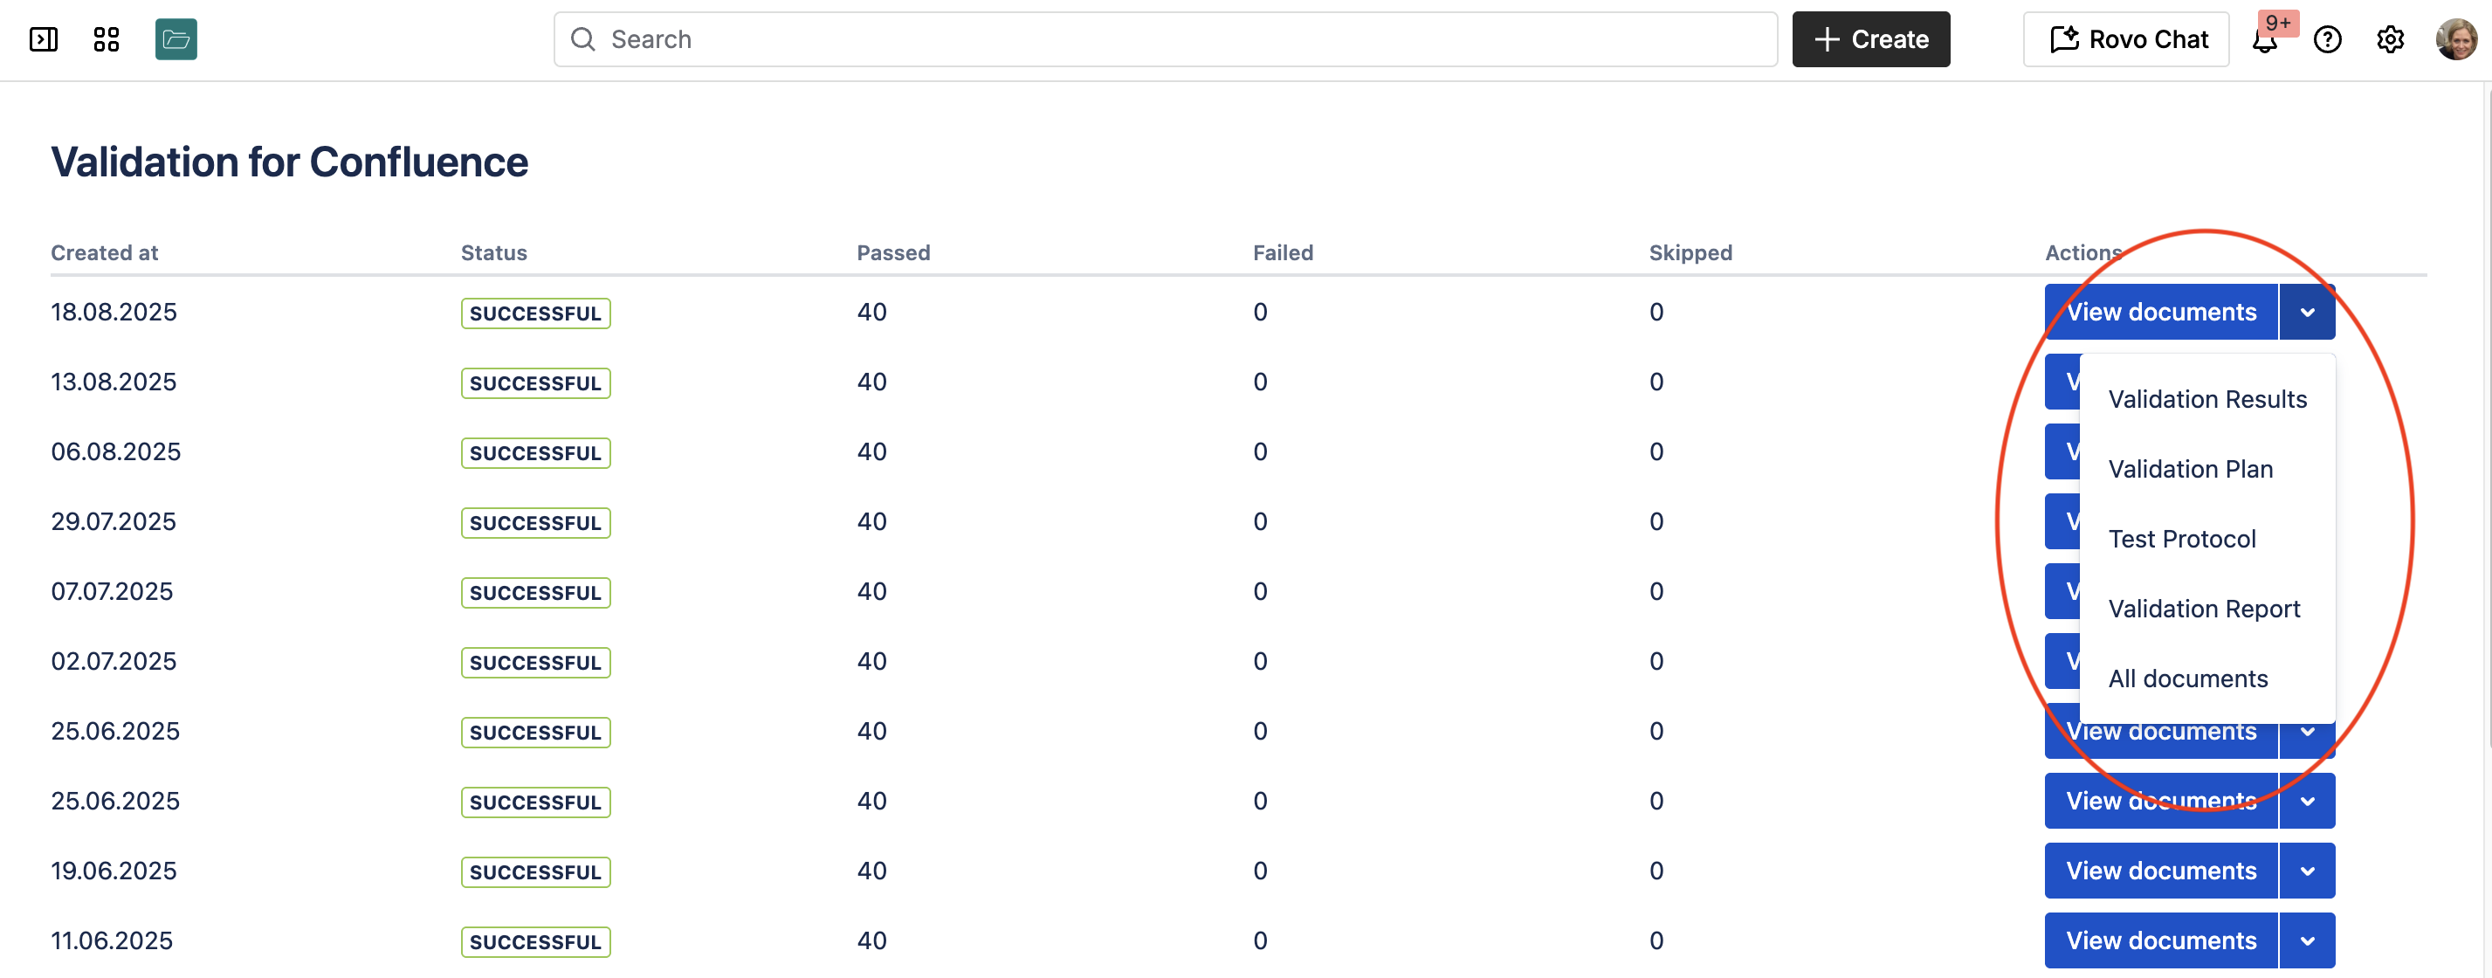Open the teal folder space icon
Viewport: 2492px width, 978px height.
pyautogui.click(x=176, y=39)
